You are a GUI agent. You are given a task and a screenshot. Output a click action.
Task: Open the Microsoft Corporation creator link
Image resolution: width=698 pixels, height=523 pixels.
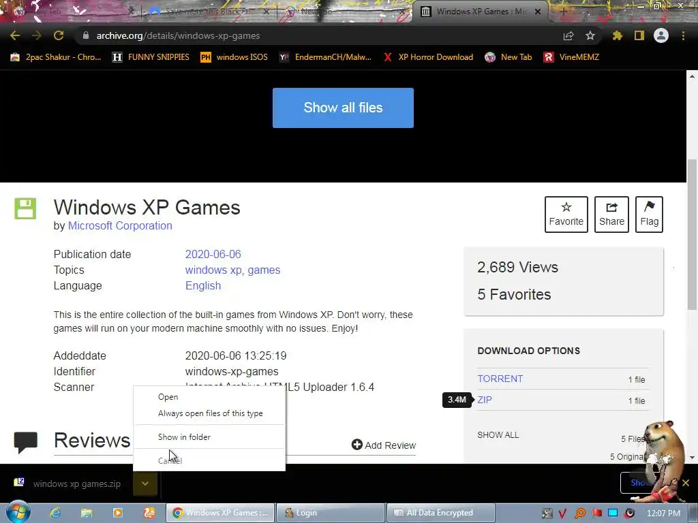tap(120, 225)
